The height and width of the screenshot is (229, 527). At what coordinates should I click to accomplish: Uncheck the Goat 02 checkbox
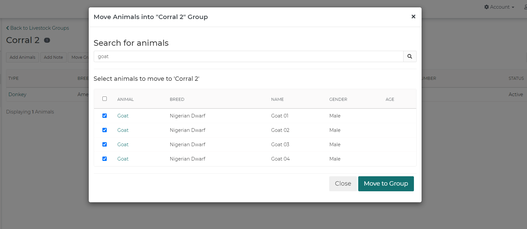click(x=104, y=130)
